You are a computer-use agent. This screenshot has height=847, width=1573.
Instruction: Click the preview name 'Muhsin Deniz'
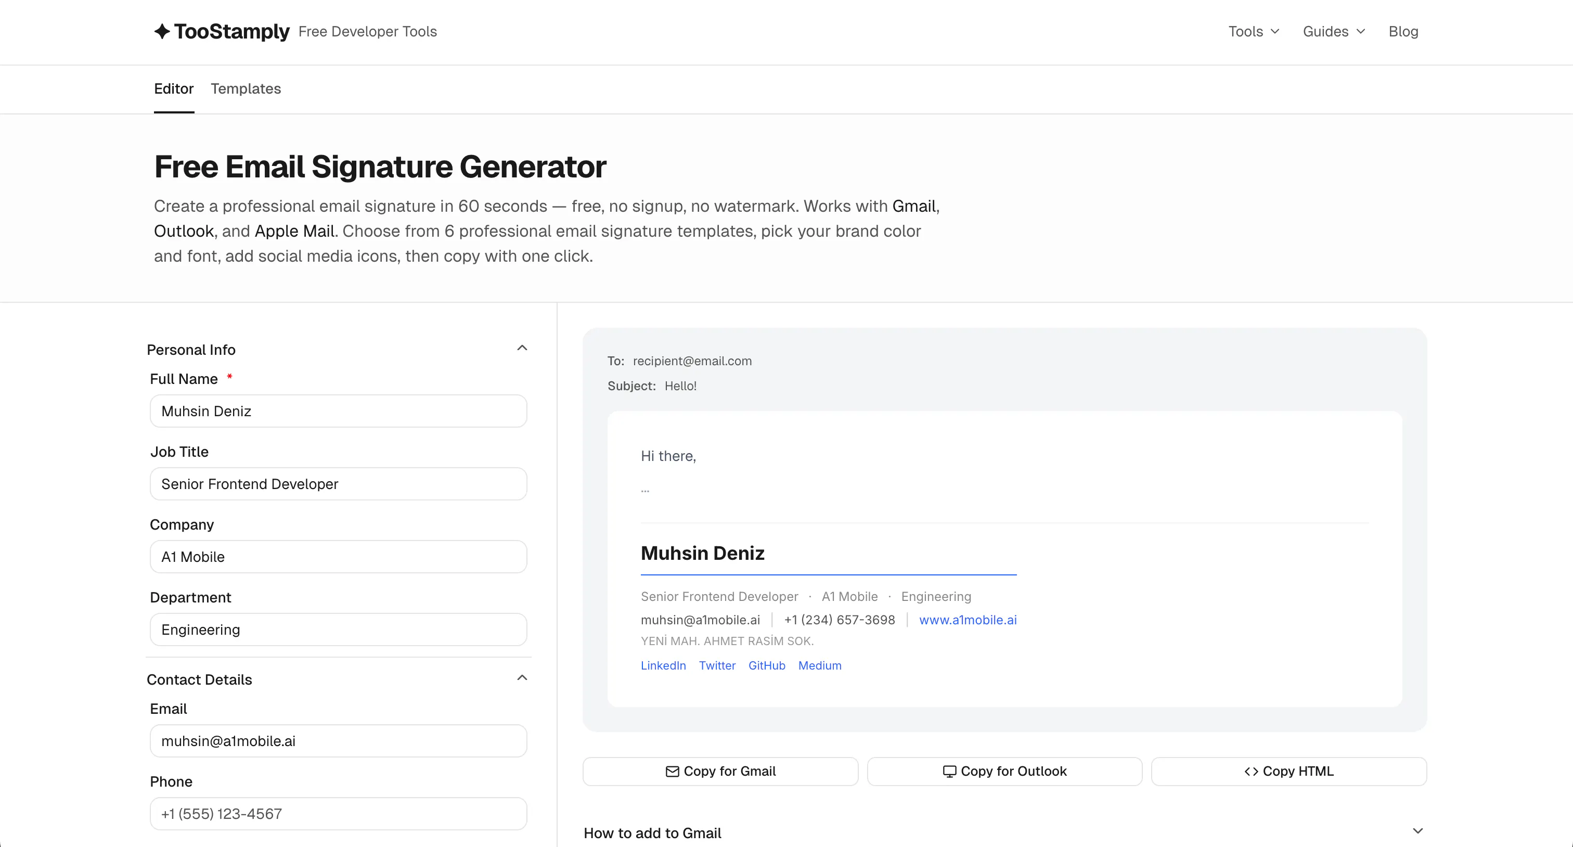click(702, 553)
